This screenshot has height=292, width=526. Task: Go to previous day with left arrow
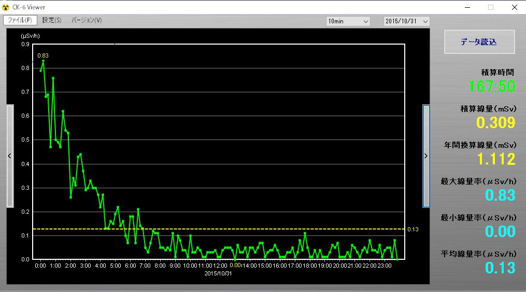coord(10,156)
